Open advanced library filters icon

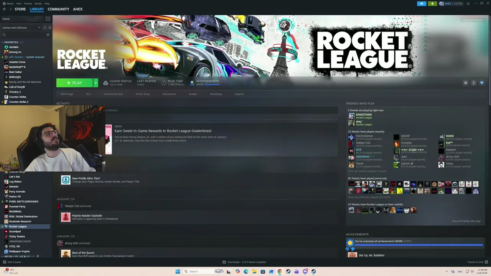pos(48,35)
